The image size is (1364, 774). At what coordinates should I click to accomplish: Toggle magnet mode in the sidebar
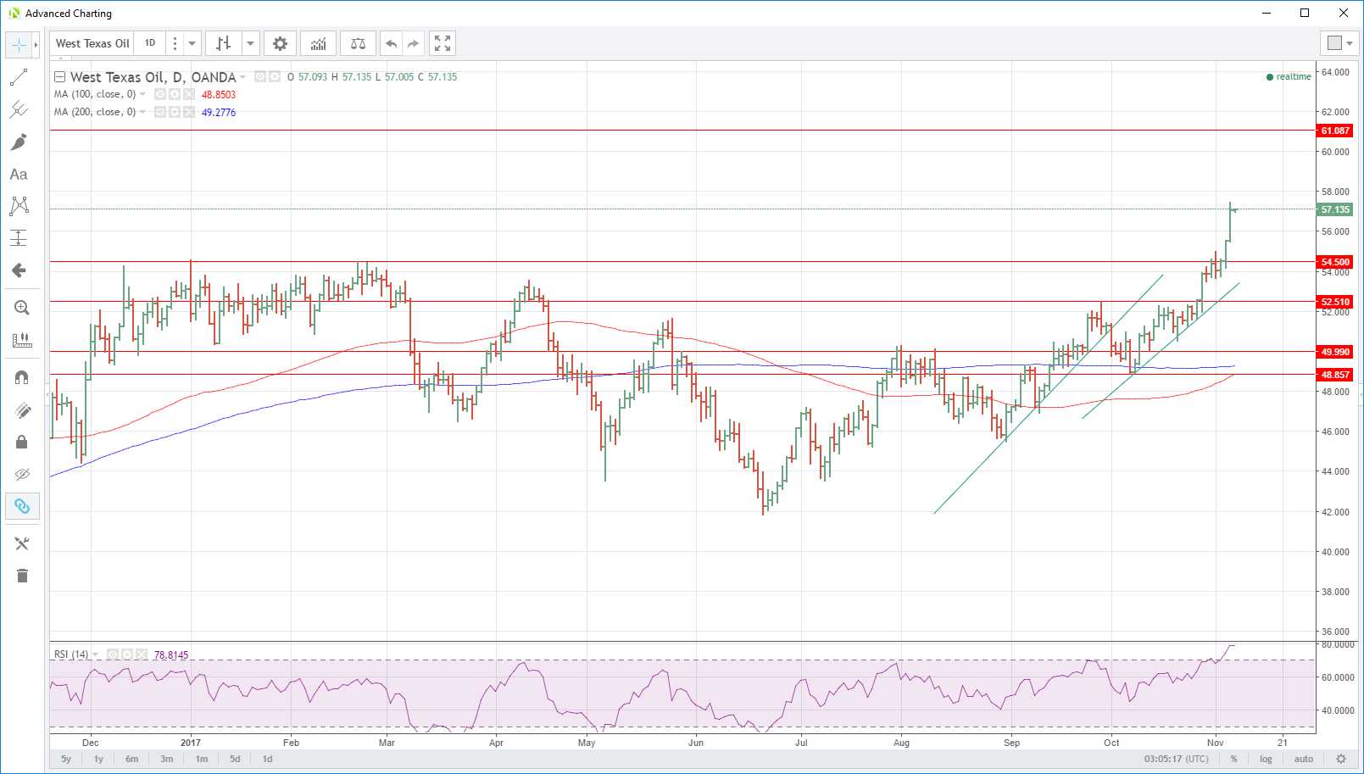[x=22, y=377]
